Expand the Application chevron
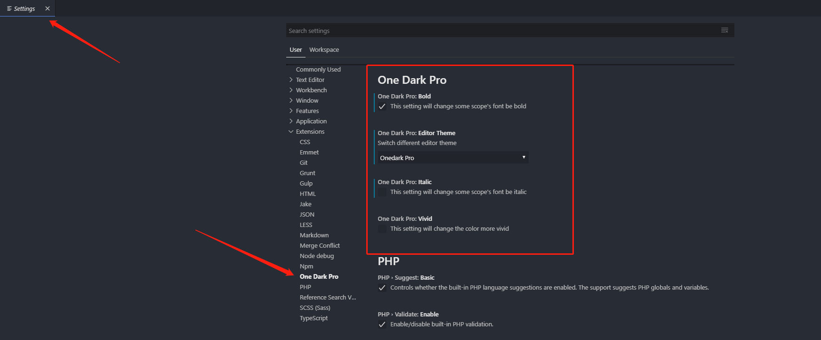821x340 pixels. 291,121
